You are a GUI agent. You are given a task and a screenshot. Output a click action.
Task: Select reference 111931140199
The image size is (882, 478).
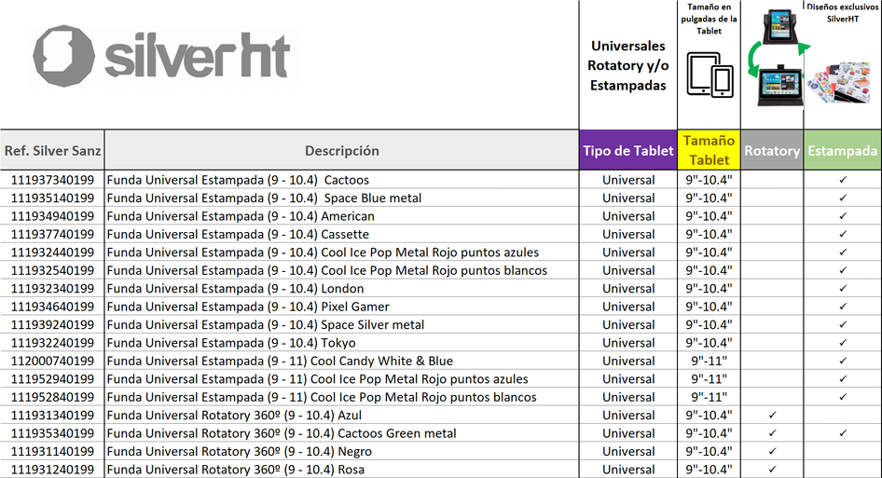pos(52,451)
